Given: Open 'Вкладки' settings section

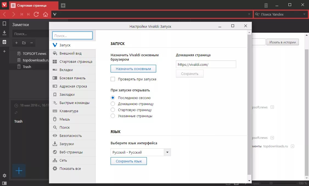Looking at the screenshot, I should coord(72,70).
